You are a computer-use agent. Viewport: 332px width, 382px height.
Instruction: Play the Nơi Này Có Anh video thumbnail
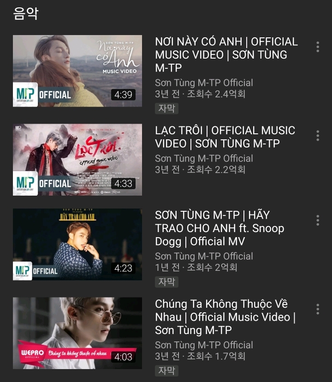(77, 71)
